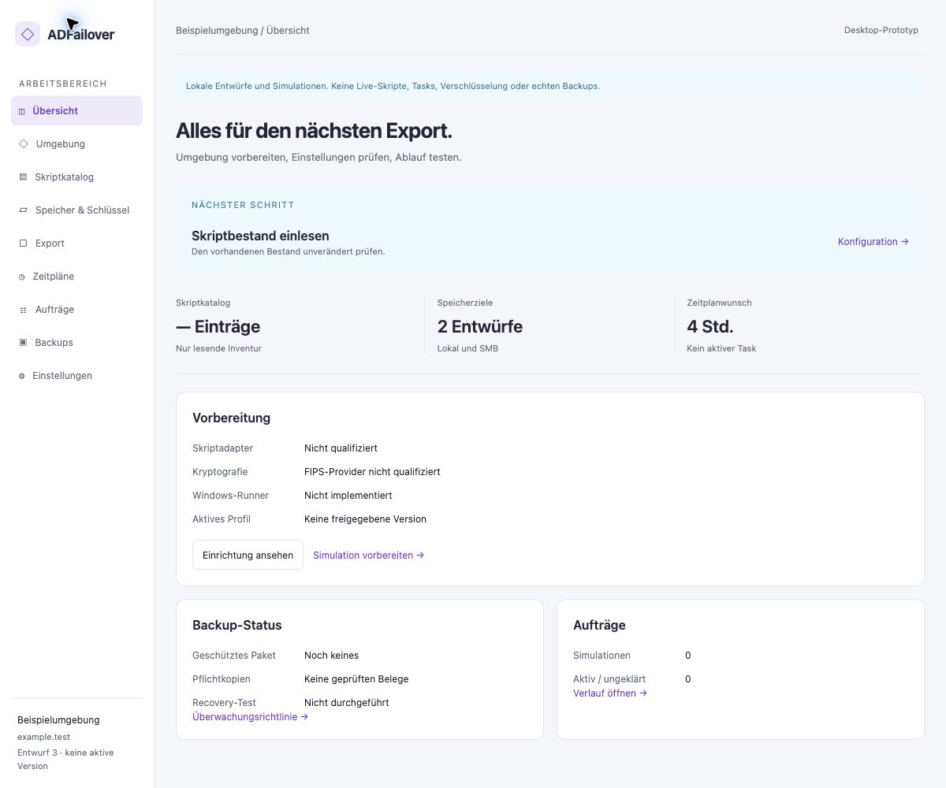
Task: Open the Backups section
Action: point(76,343)
